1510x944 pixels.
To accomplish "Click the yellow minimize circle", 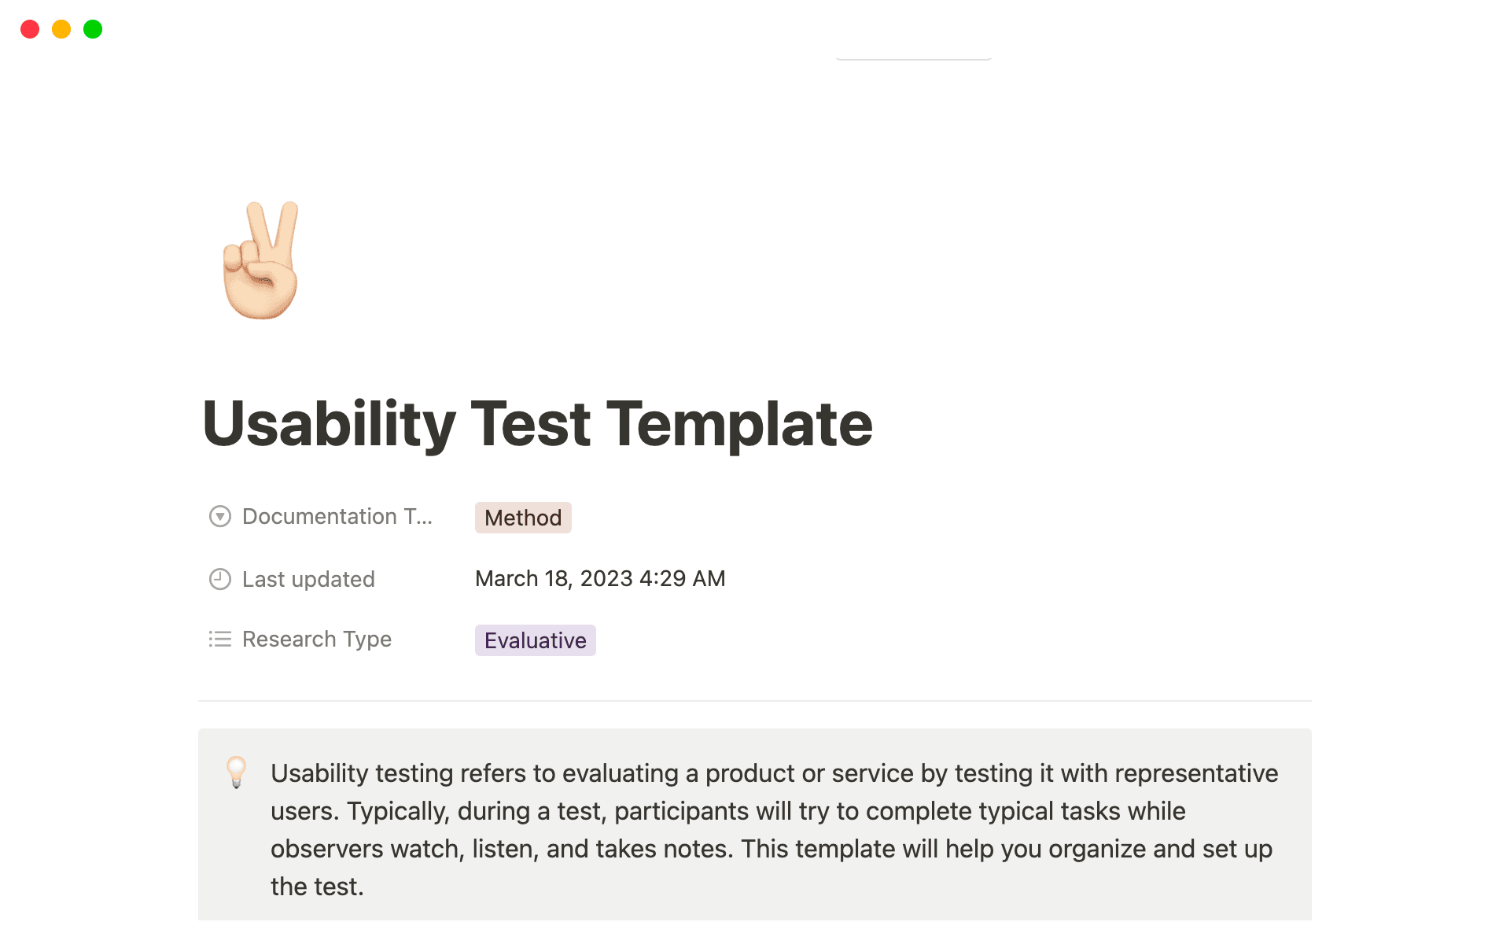I will coord(61,29).
